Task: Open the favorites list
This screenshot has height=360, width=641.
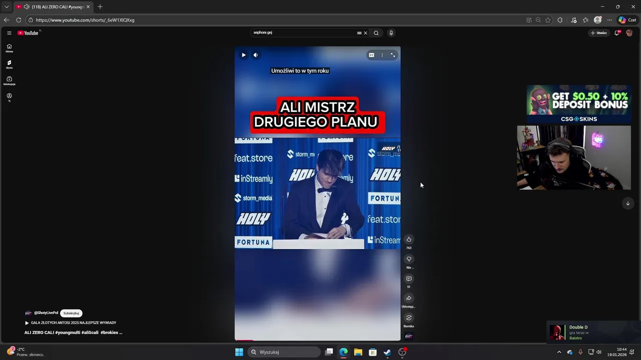Action: [x=585, y=20]
